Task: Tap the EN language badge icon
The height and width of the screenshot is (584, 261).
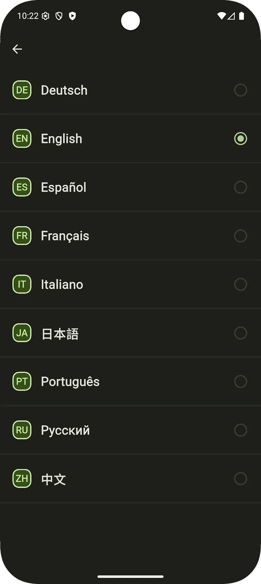Action: pyautogui.click(x=22, y=138)
